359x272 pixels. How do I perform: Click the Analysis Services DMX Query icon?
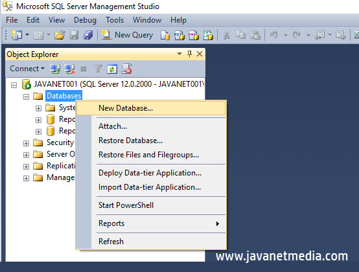coord(194,35)
